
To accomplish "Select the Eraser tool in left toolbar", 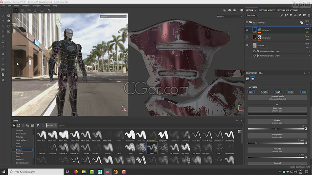I will 3,21.
